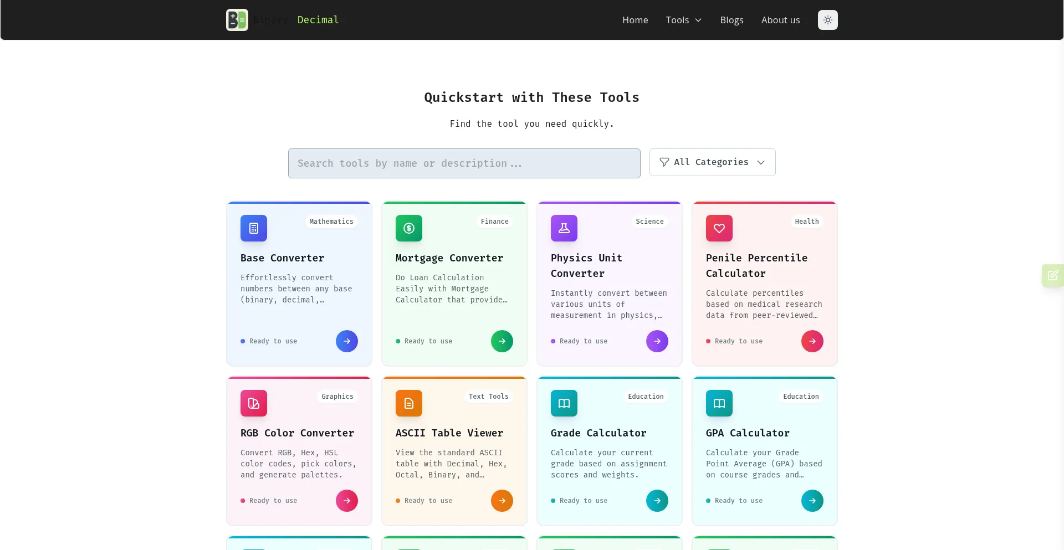Screen dimensions: 1064x550
Task: Click the floating edit feedback icon
Action: coord(1053,275)
